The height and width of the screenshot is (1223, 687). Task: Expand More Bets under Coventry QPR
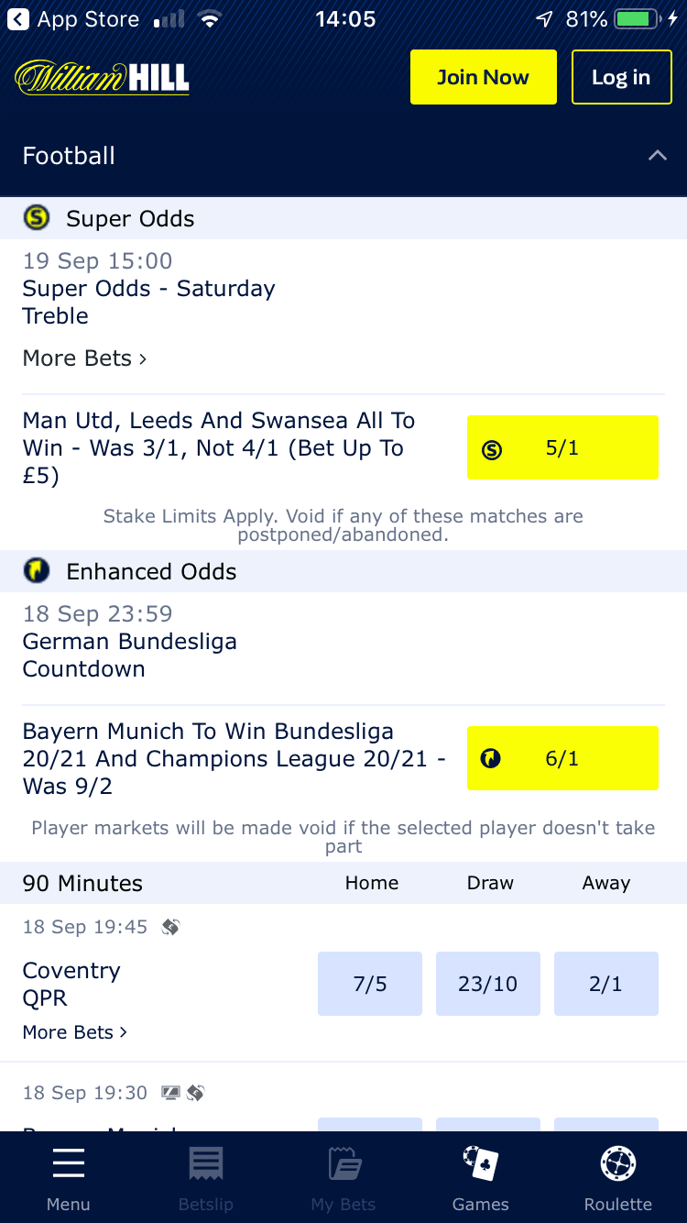tap(75, 1032)
